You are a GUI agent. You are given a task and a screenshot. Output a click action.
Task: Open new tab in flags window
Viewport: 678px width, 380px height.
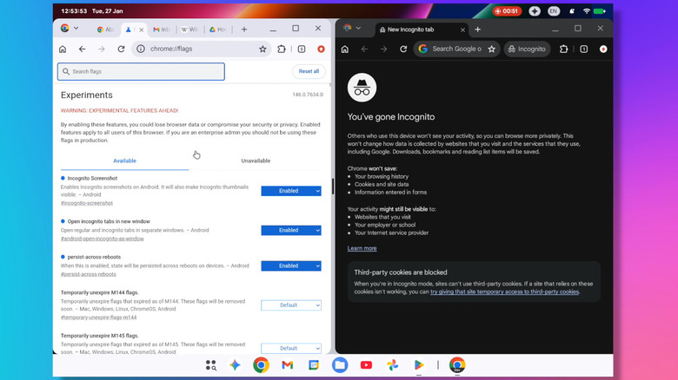tap(244, 29)
